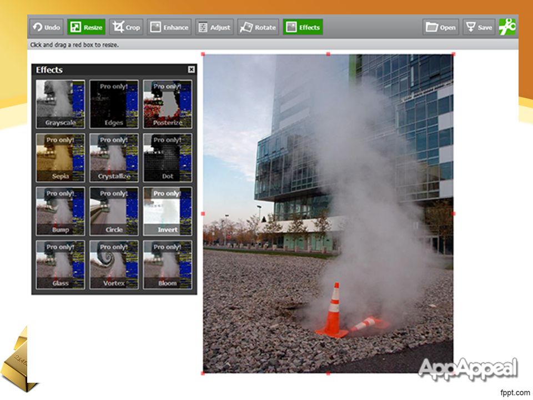
Task: Choose the Crystallize effect thumbnail
Action: coord(114,157)
